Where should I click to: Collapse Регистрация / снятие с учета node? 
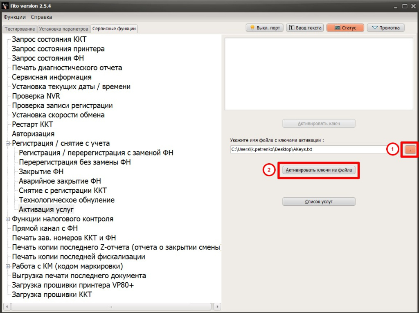coord(7,144)
